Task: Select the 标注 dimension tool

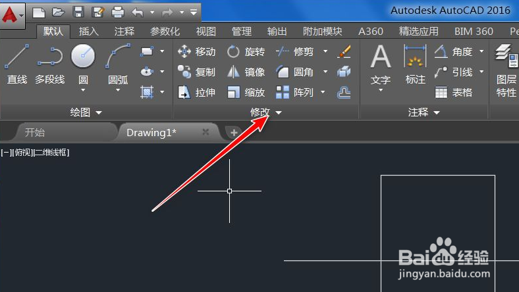Action: [415, 64]
